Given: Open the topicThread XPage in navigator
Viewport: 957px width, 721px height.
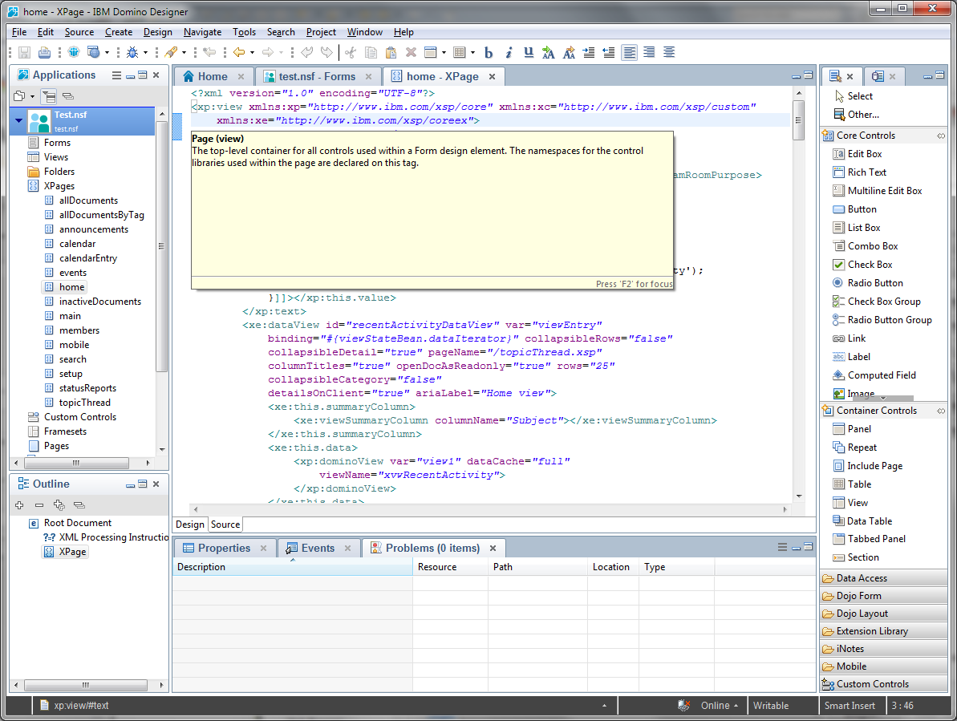Looking at the screenshot, I should point(84,403).
